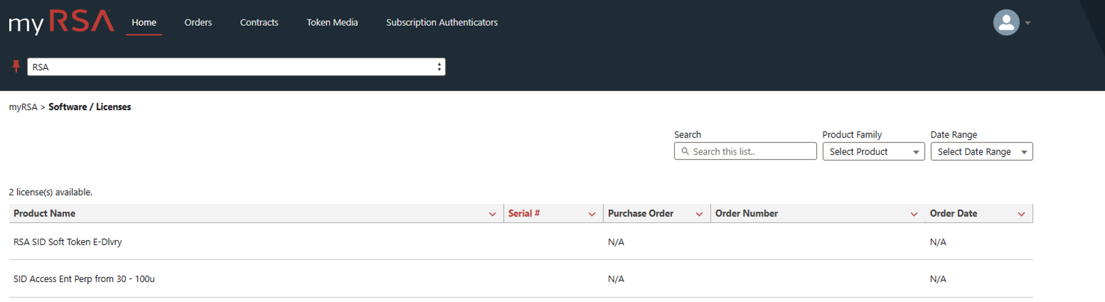The image size is (1105, 302).
Task: Click the Software / Licenses breadcrumb
Action: (90, 107)
